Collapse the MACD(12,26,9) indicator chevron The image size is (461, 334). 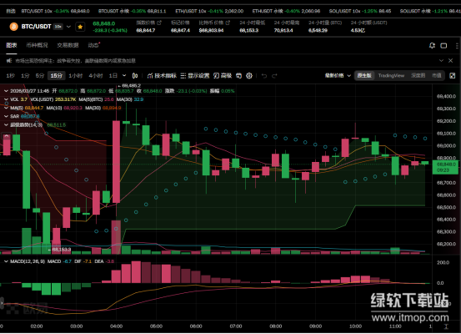(x=6, y=261)
